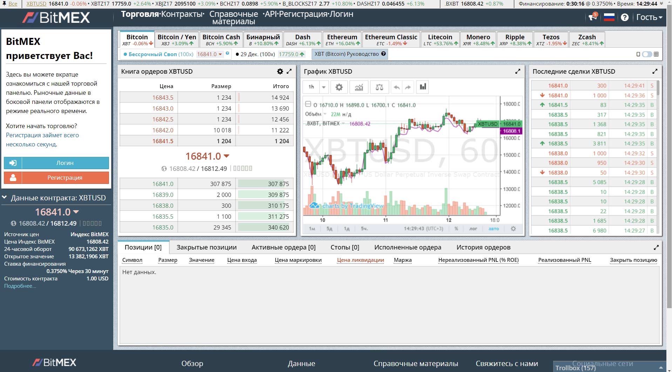Select the Litecoin instrument tab

[x=440, y=39]
